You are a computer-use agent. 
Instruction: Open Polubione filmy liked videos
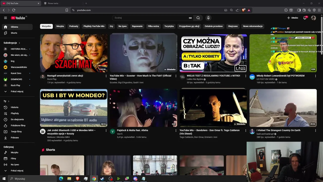17,126
